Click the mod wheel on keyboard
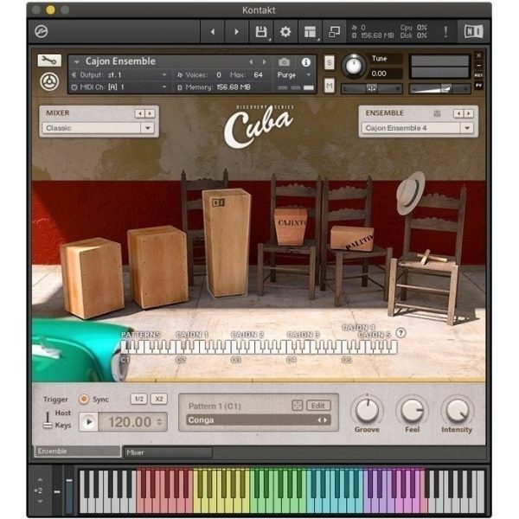 click(x=69, y=490)
